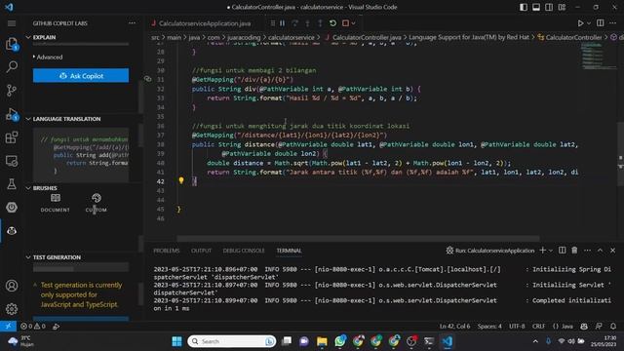Change encoding via 'UTF-8' status item
The height and width of the screenshot is (351, 624).
pos(517,326)
